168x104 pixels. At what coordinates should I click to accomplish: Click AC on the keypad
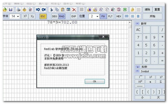tap(138, 30)
